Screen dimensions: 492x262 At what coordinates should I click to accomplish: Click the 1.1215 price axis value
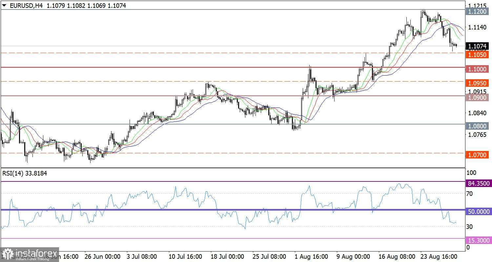(478, 5)
